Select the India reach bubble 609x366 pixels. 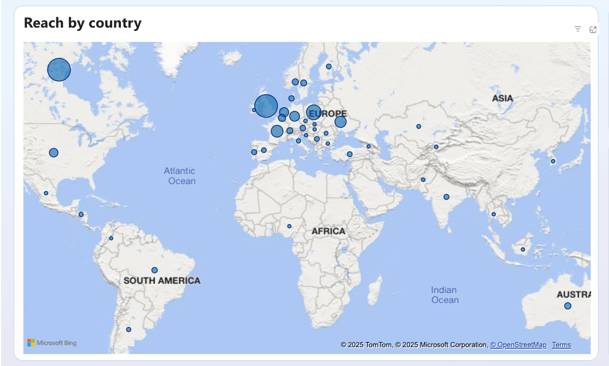tap(447, 197)
